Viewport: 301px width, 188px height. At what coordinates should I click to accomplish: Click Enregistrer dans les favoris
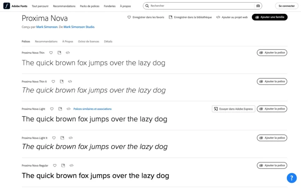[146, 17]
